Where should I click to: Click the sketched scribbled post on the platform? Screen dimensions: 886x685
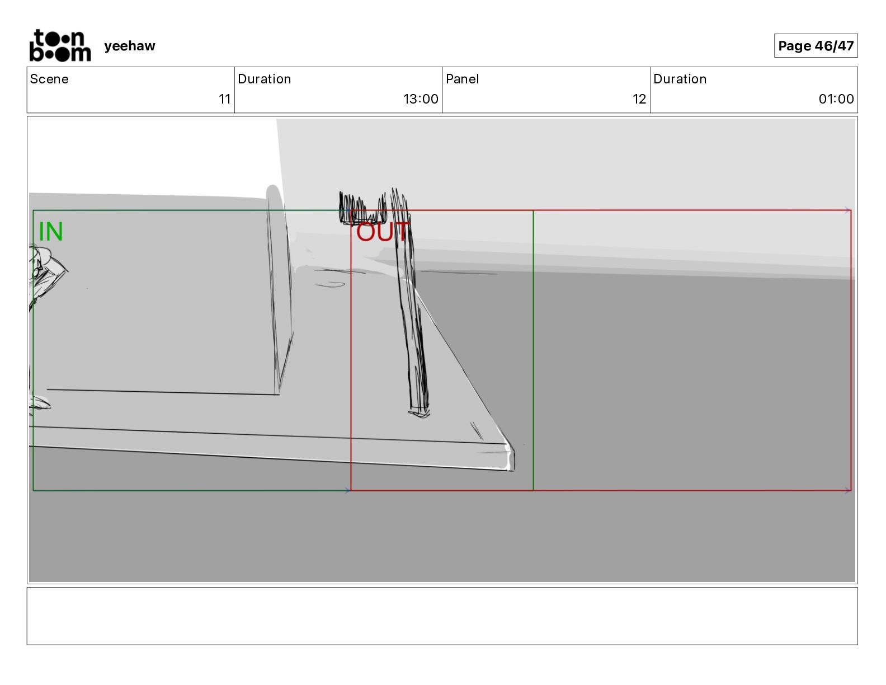411,302
